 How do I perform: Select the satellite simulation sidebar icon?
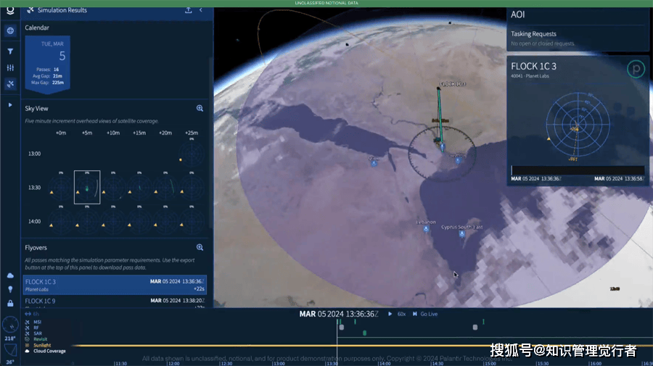[10, 83]
